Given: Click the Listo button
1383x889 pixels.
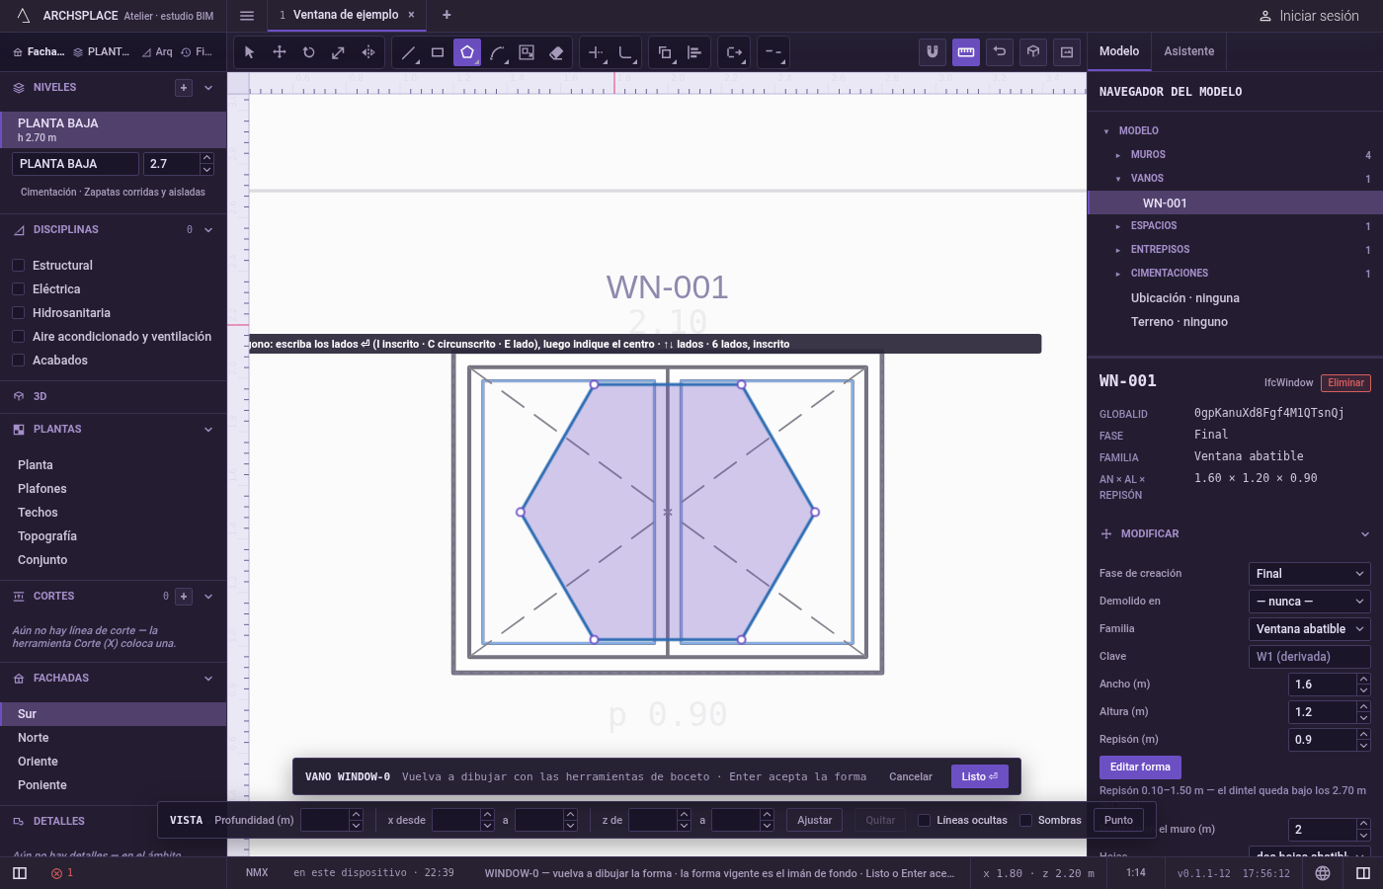Looking at the screenshot, I should (x=980, y=776).
